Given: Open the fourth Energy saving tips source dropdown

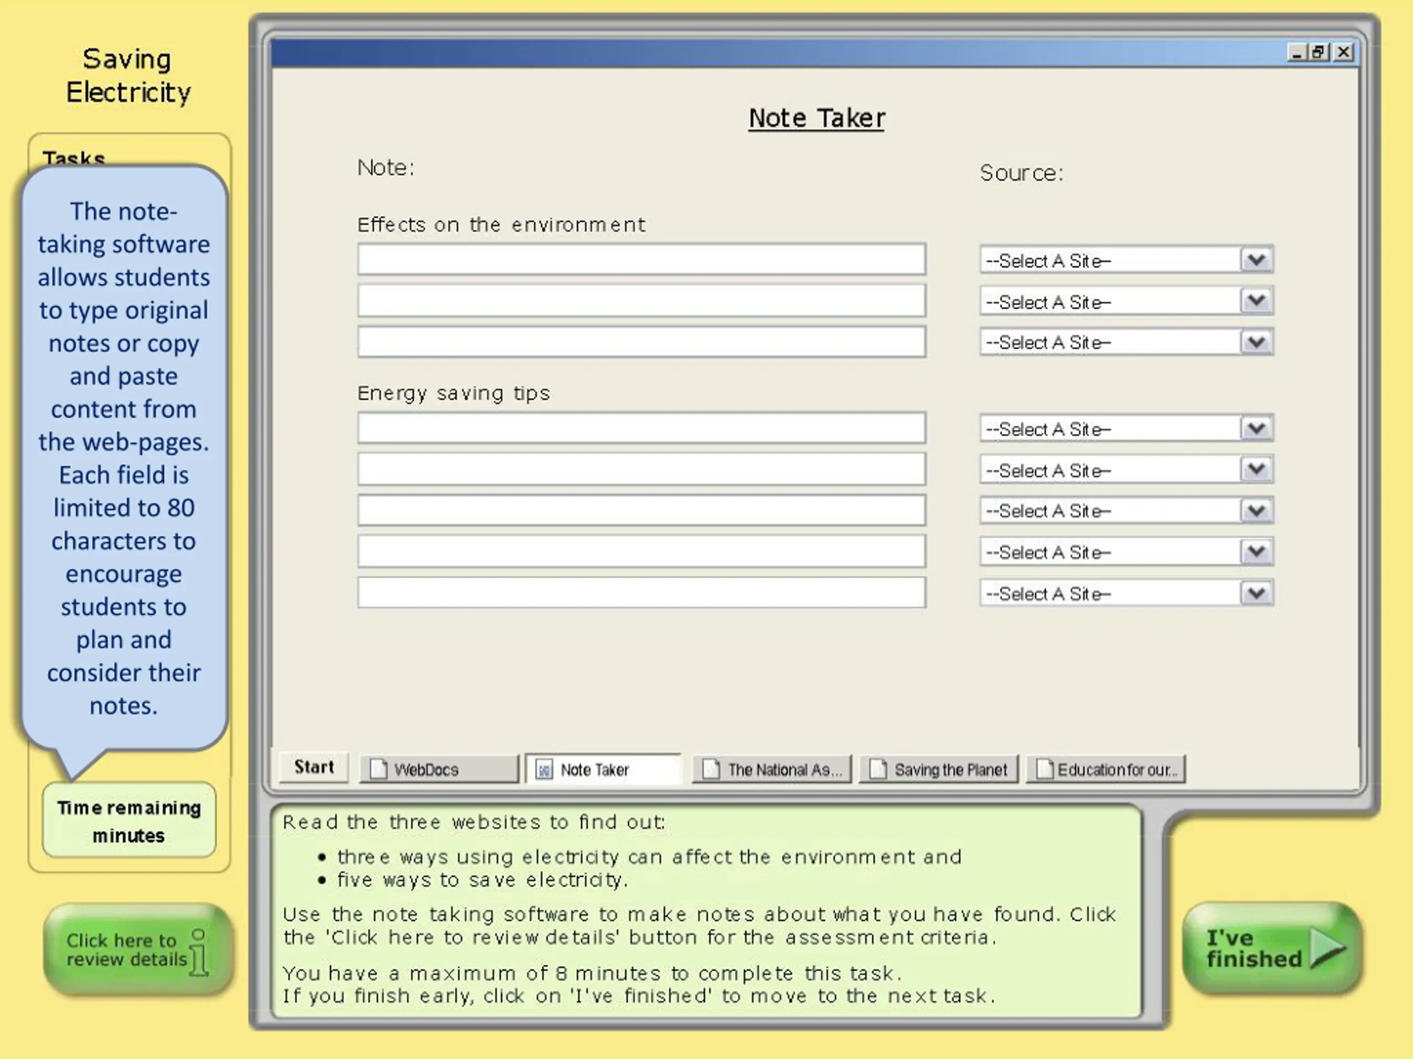Looking at the screenshot, I should click(x=1126, y=552).
